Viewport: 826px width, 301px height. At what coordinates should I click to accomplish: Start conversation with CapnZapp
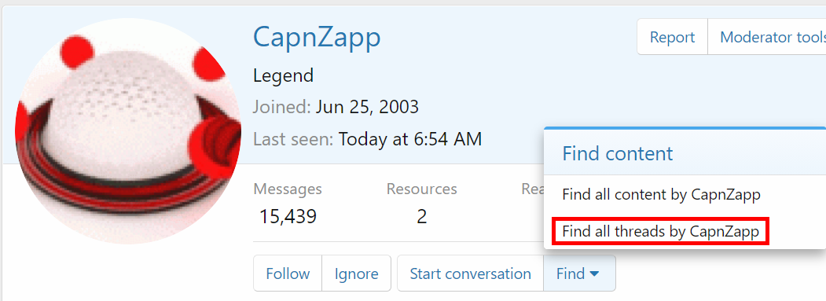pyautogui.click(x=471, y=273)
